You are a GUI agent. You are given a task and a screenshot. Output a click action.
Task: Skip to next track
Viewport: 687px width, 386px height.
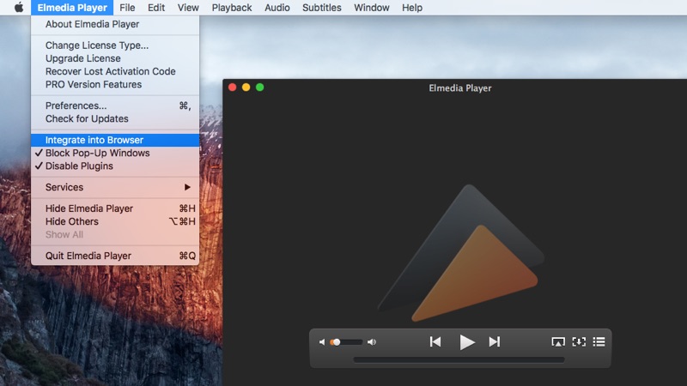click(x=495, y=341)
